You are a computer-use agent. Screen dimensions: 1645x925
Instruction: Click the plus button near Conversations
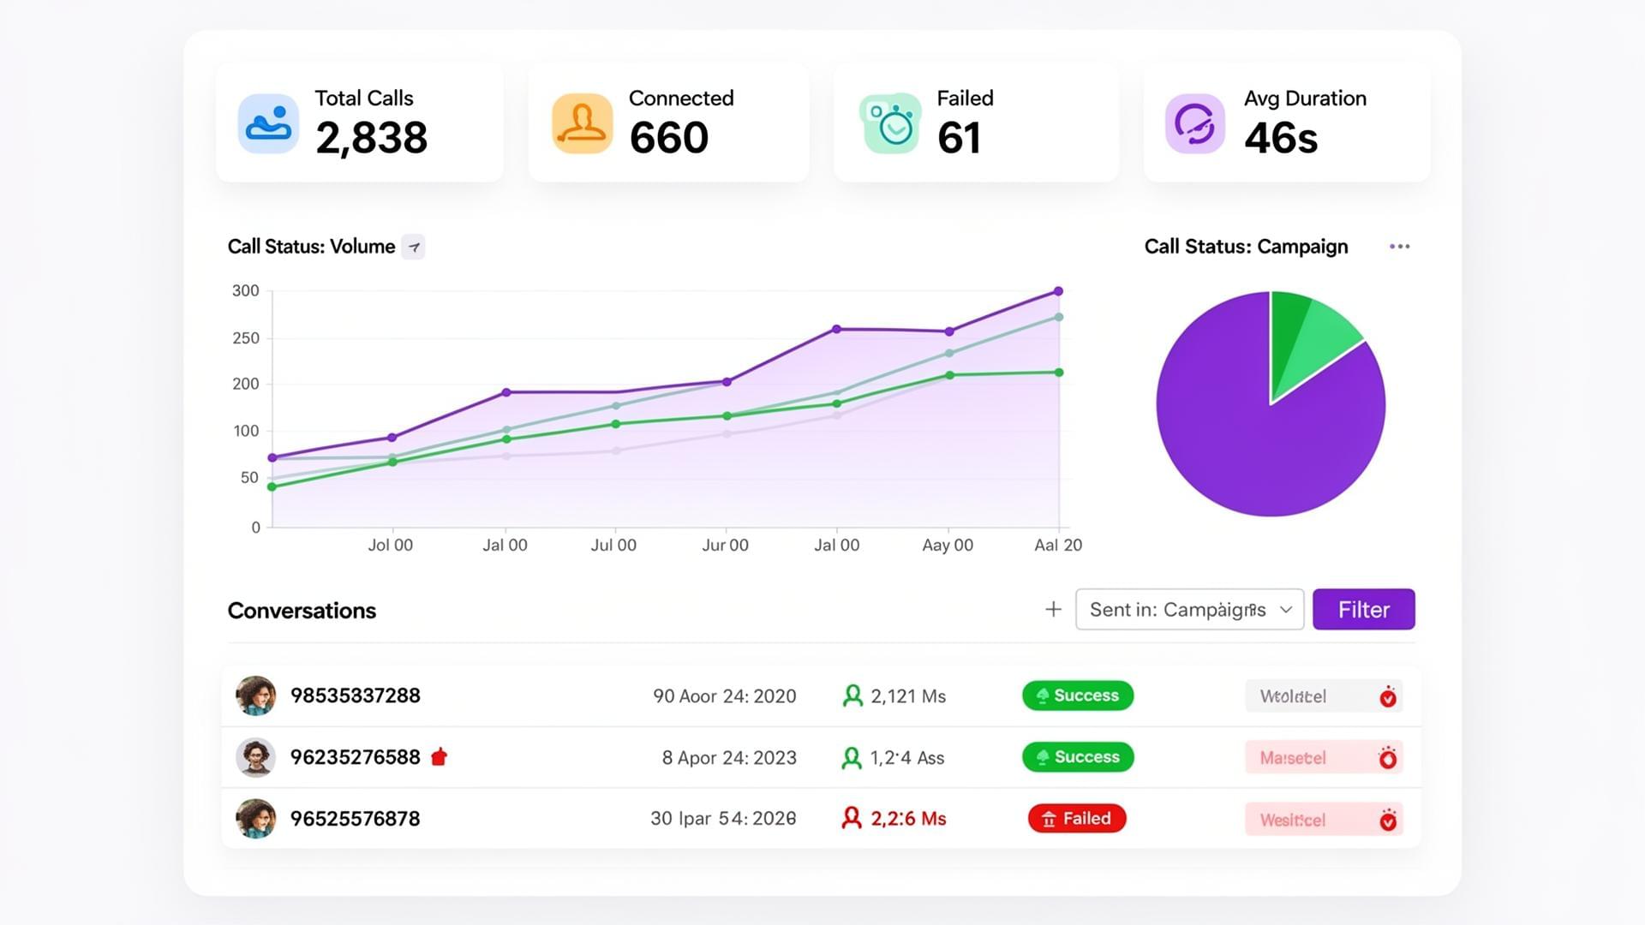(x=1053, y=609)
